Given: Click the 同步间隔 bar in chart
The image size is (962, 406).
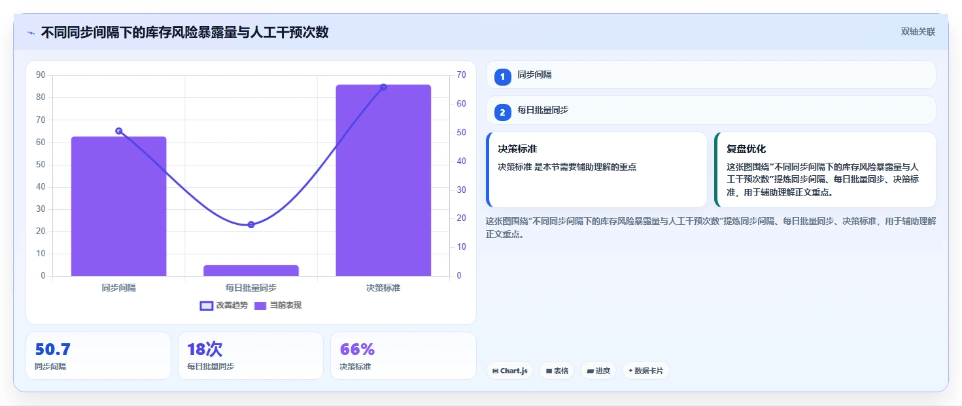Looking at the screenshot, I should point(119,206).
